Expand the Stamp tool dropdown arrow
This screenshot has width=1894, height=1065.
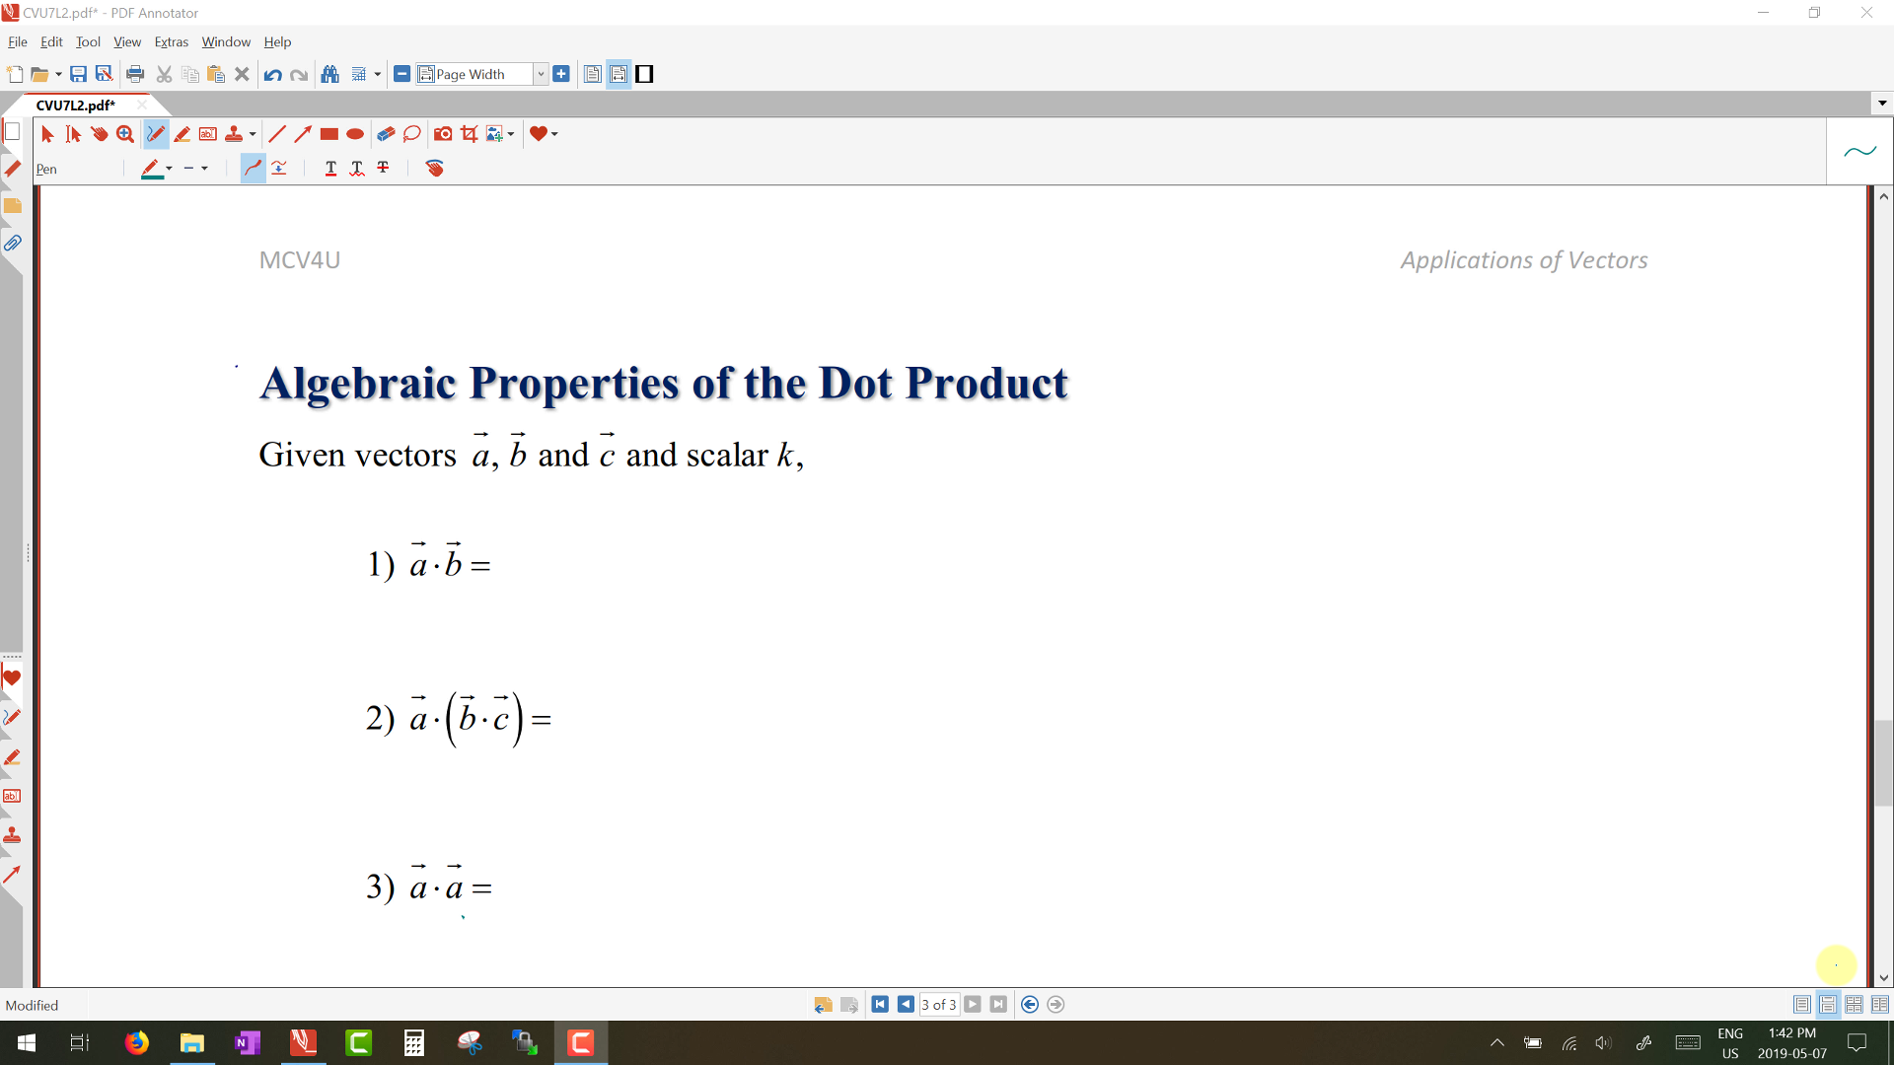tap(253, 134)
